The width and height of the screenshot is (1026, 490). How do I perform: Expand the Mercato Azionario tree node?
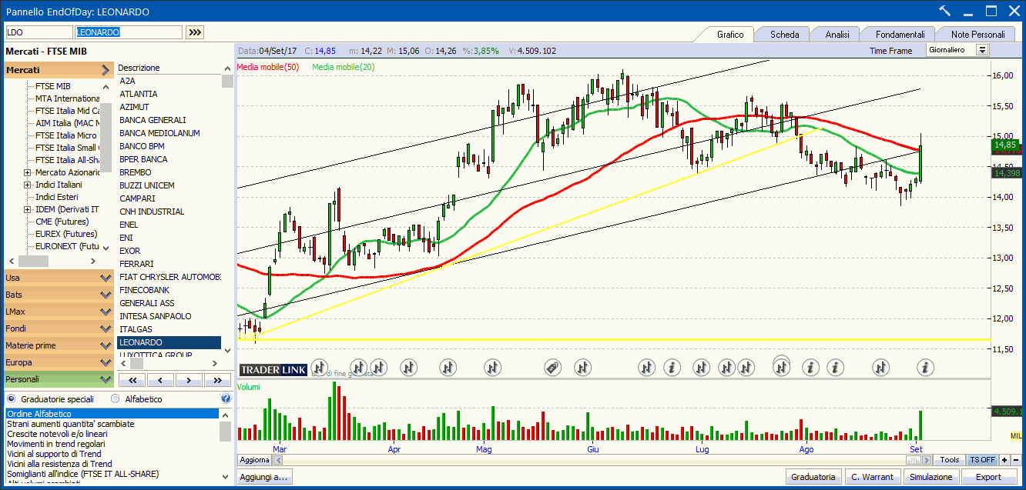click(x=28, y=172)
